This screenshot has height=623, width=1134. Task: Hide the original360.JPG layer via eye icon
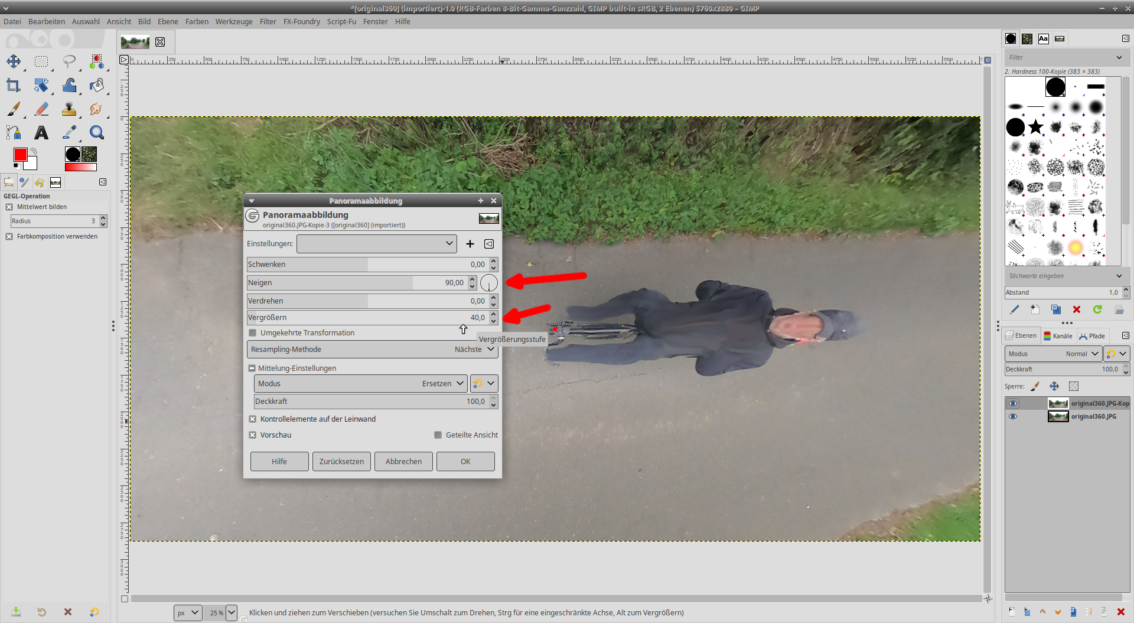(x=1013, y=416)
